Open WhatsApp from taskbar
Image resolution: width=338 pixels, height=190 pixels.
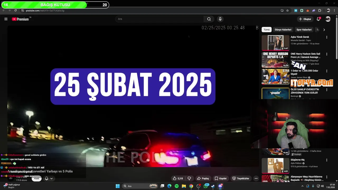coord(206,186)
